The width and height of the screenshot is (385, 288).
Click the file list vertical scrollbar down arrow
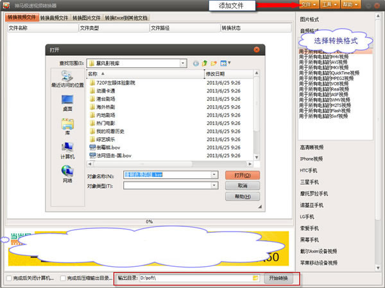tap(257, 157)
